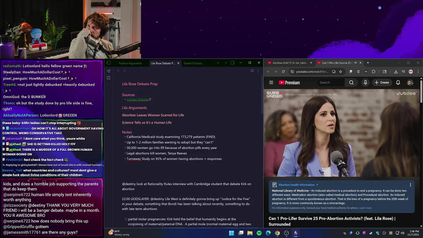
Task: Open Obsidian note more options menu
Action: [258, 71]
